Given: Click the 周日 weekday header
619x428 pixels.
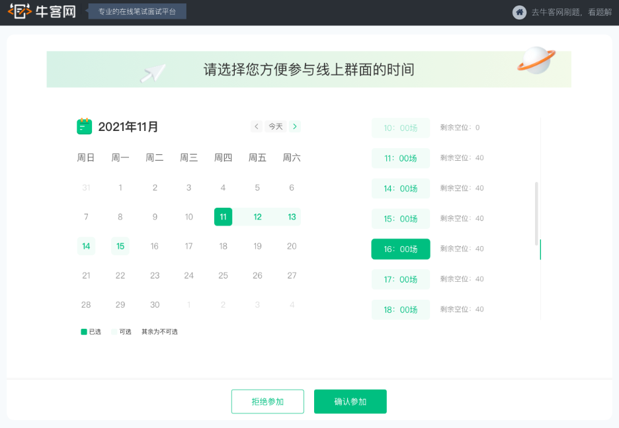Looking at the screenshot, I should pos(86,158).
